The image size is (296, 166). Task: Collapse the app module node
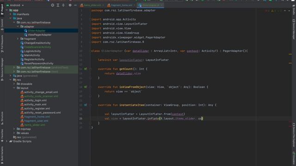coord(7,10)
